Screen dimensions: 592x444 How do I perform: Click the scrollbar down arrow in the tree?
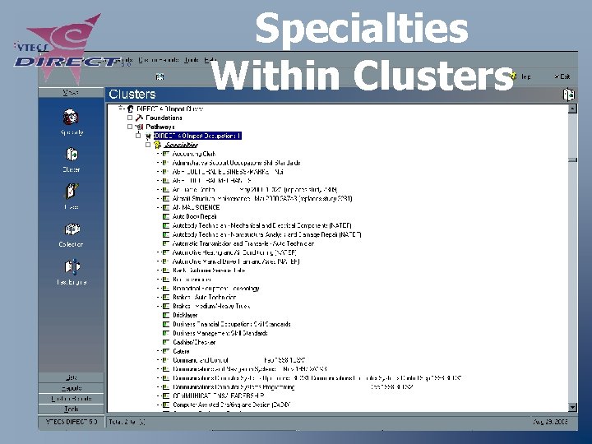coord(573,407)
